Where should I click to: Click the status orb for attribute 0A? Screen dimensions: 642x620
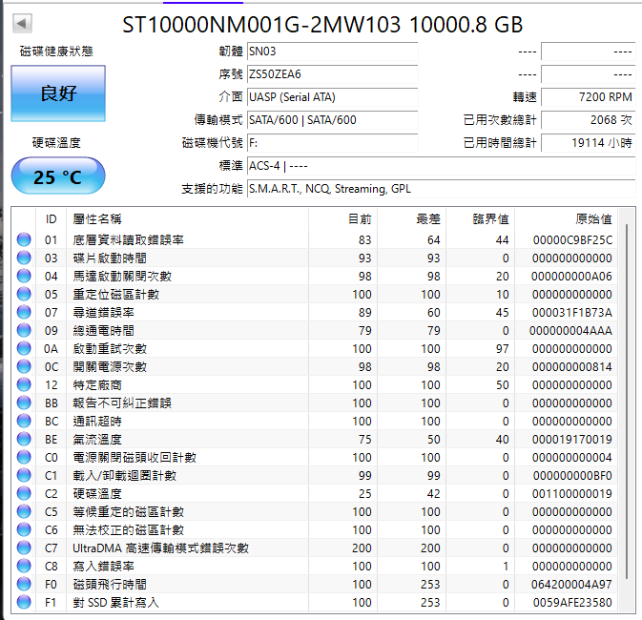click(x=24, y=348)
